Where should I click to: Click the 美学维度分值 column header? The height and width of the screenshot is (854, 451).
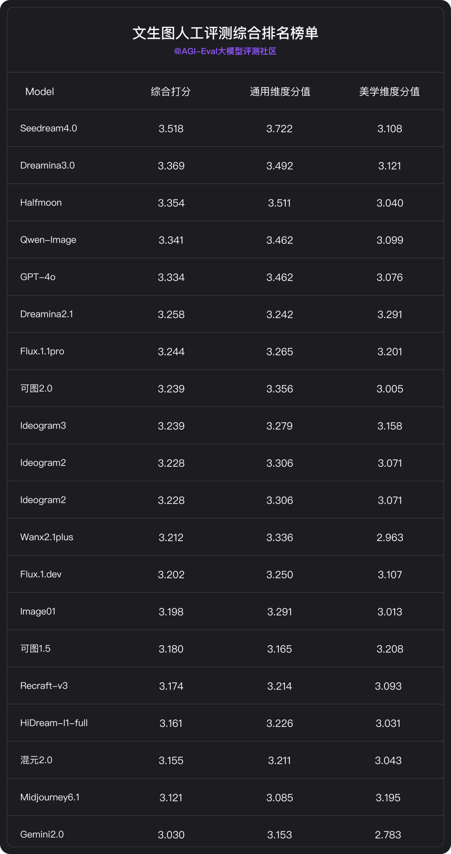coord(389,92)
